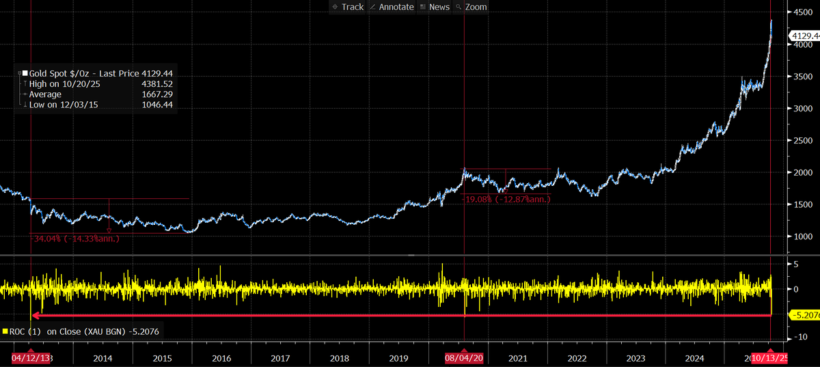Click the -34.04% drawdown annotation label

75,239
